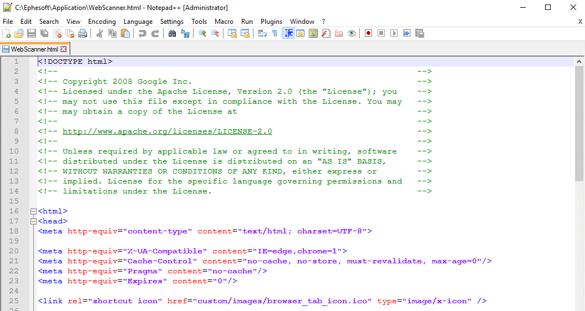Open Function List panel icon
This screenshot has width=585, height=311.
(326, 34)
